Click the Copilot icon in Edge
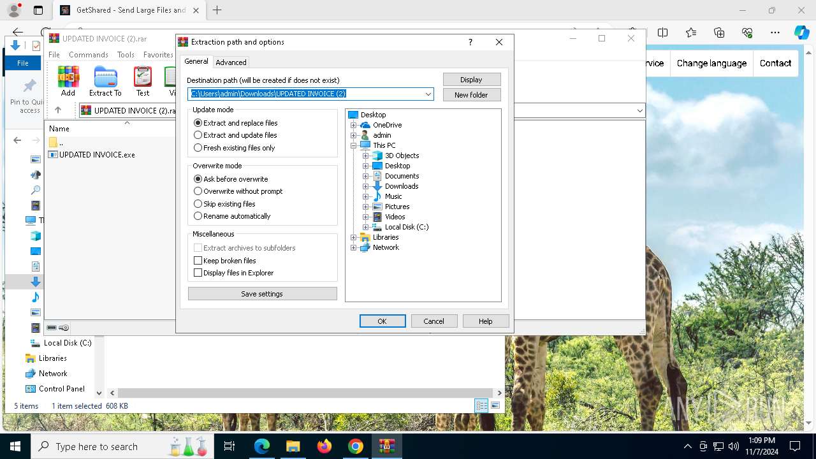 click(x=801, y=33)
